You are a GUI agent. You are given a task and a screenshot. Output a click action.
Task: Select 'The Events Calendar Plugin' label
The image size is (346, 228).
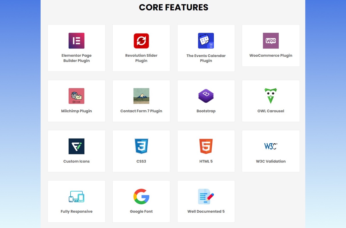point(206,58)
